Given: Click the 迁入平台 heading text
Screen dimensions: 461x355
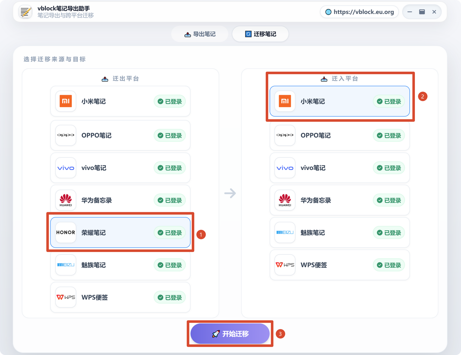Looking at the screenshot, I should click(345, 79).
